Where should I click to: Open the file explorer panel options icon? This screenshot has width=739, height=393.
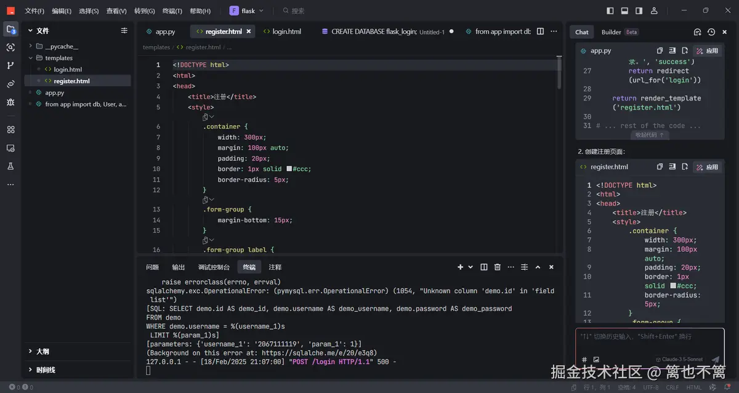(124, 30)
